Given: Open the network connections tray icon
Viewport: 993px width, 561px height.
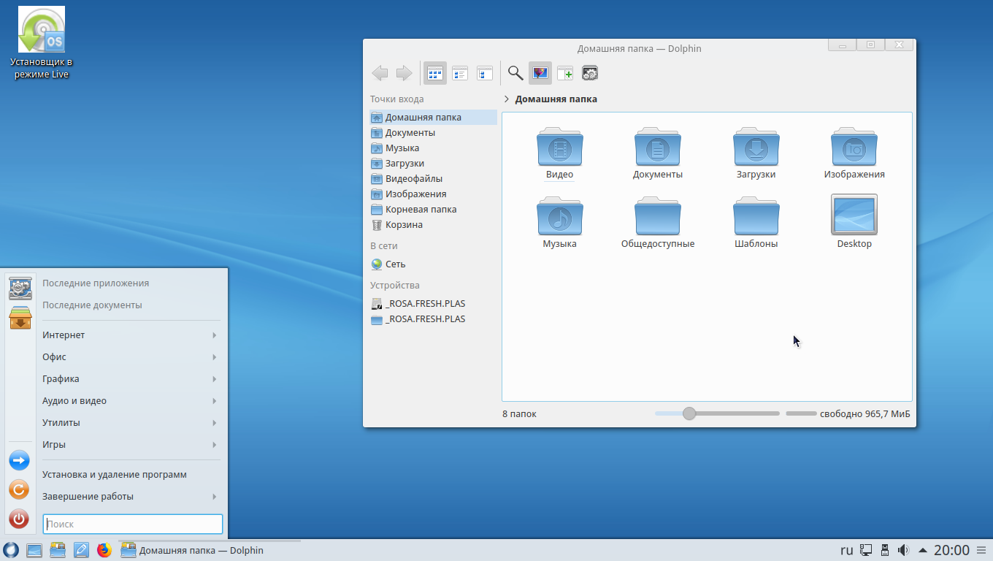Looking at the screenshot, I should coord(866,550).
